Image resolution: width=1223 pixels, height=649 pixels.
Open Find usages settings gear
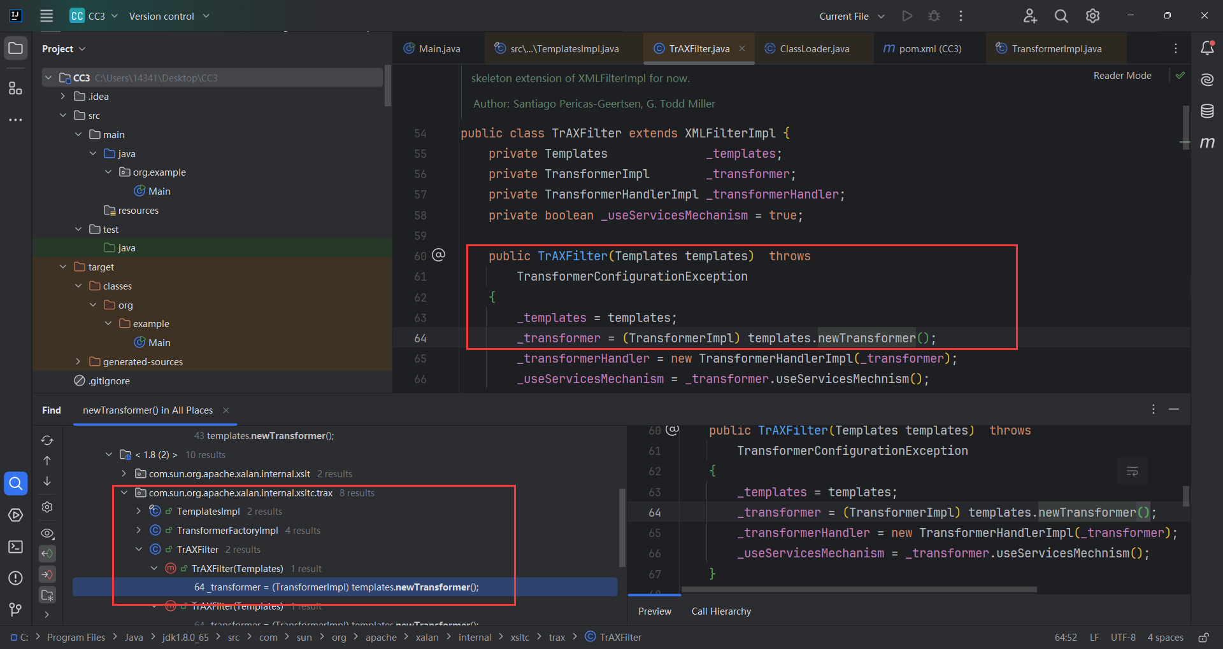pos(47,507)
